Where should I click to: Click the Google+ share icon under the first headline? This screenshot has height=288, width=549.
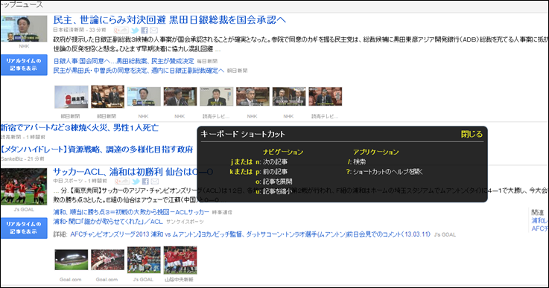point(121,31)
